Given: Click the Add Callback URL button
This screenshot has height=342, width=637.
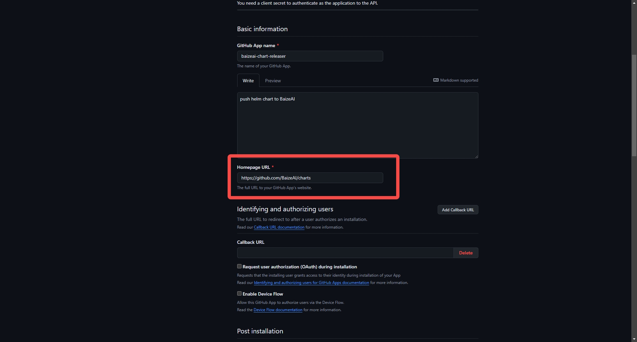Looking at the screenshot, I should click(x=458, y=210).
